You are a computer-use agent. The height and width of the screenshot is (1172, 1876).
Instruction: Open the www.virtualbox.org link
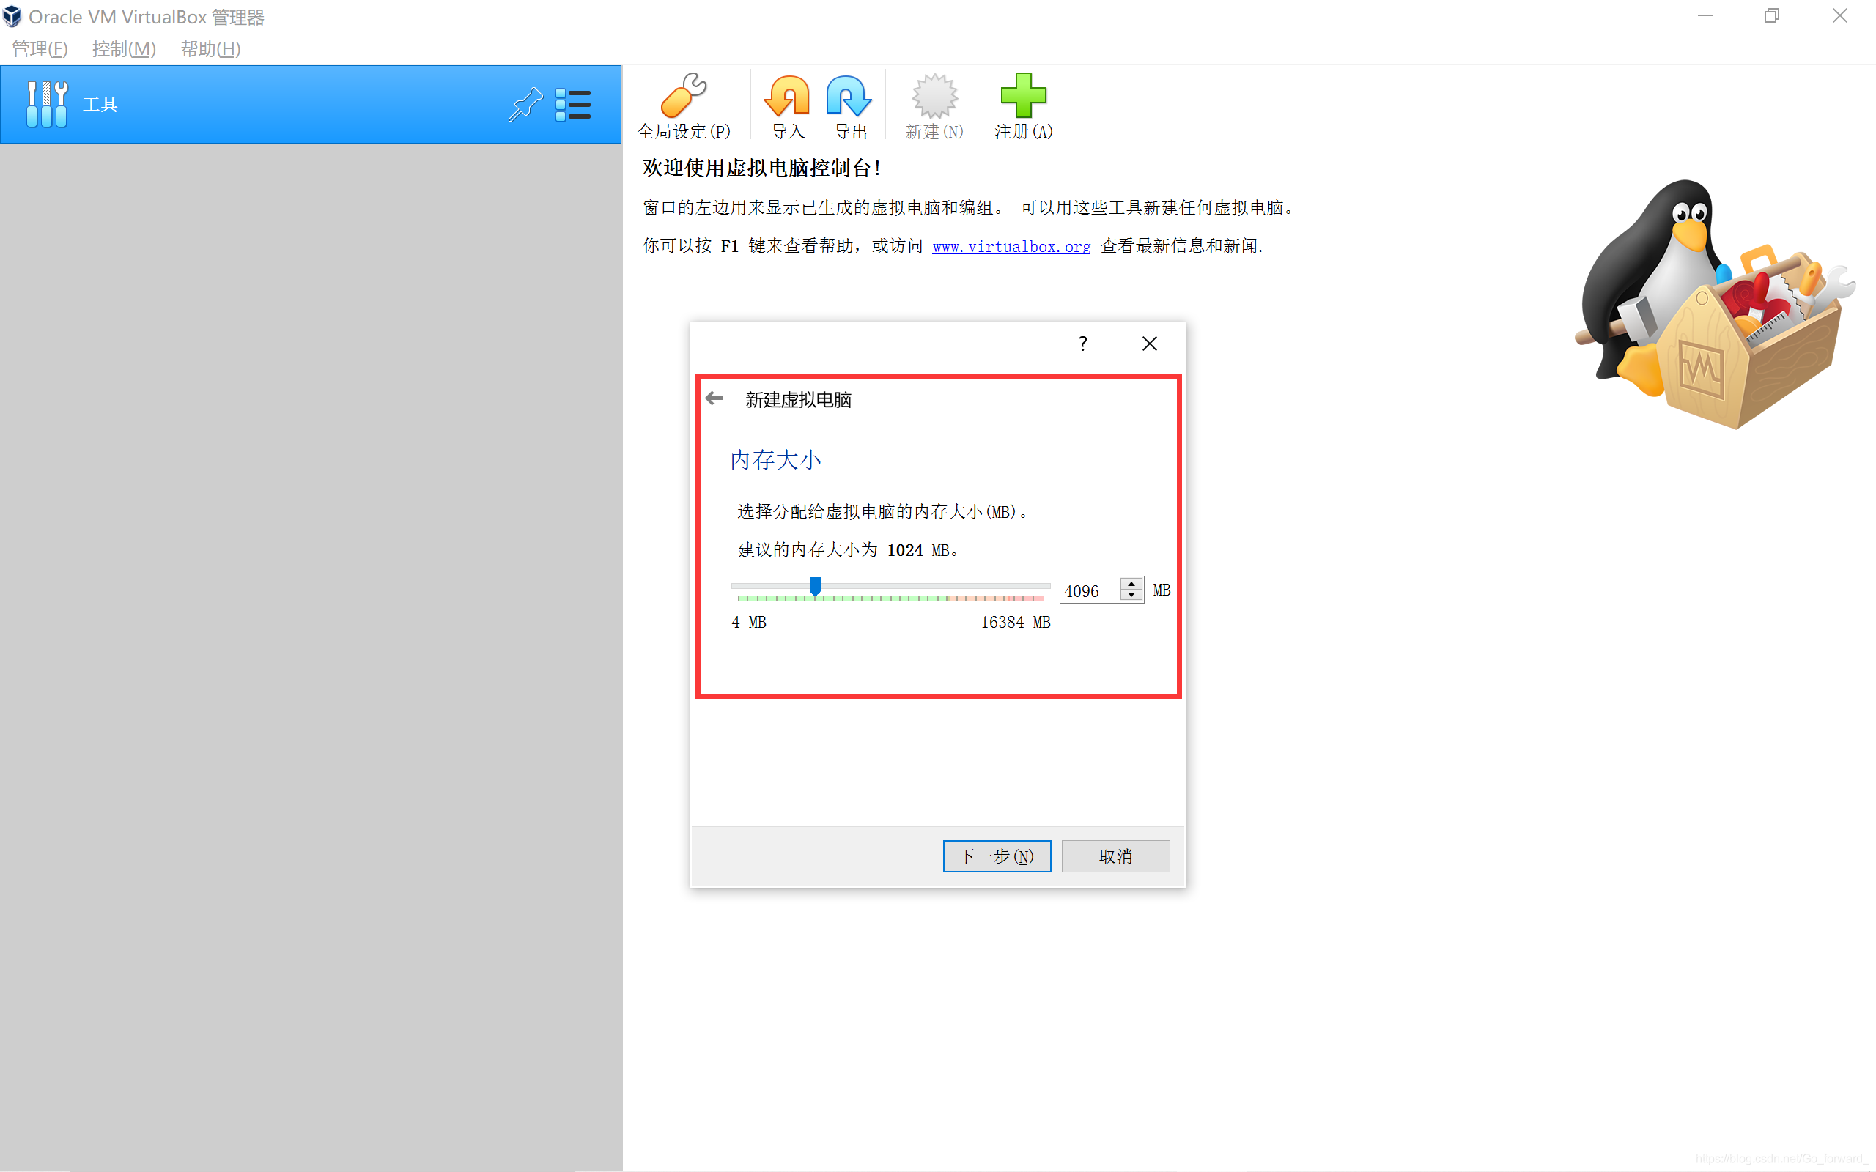(x=1011, y=247)
